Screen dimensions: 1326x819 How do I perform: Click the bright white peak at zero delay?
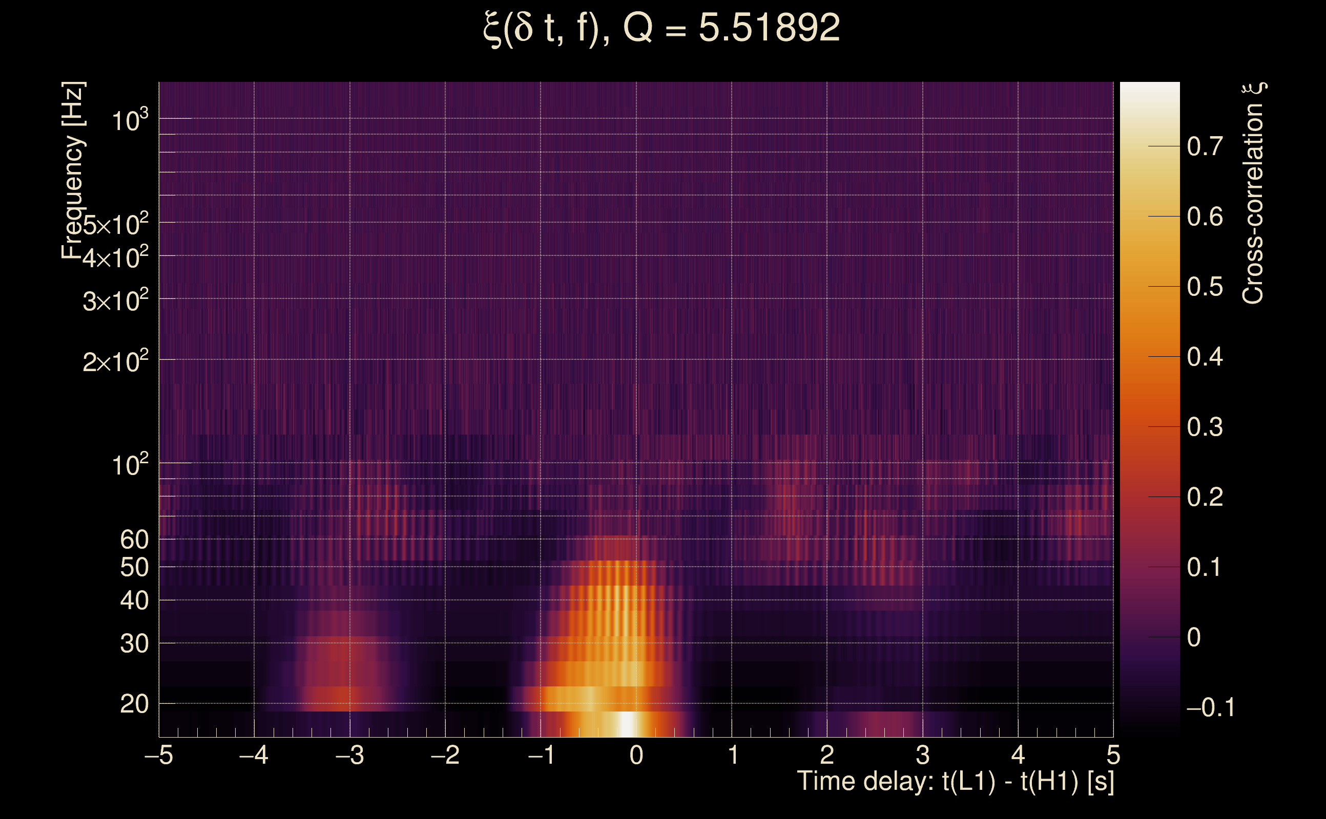[x=626, y=724]
